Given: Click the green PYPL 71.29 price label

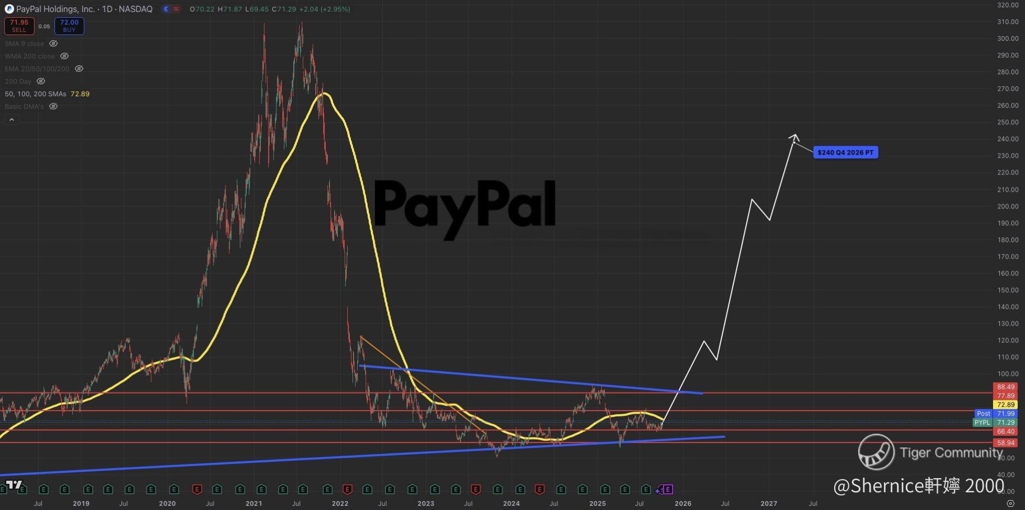Looking at the screenshot, I should (x=995, y=422).
